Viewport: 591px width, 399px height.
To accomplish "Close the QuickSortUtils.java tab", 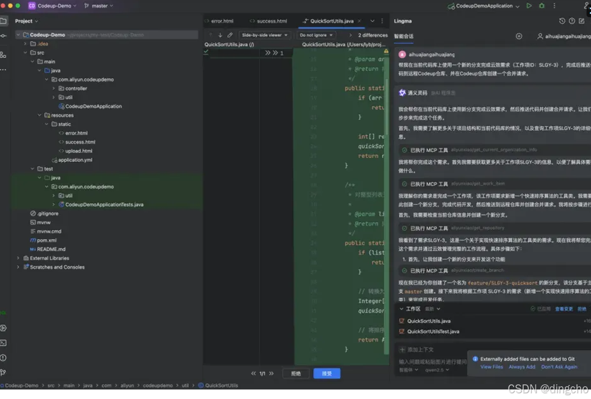I will click(x=359, y=21).
